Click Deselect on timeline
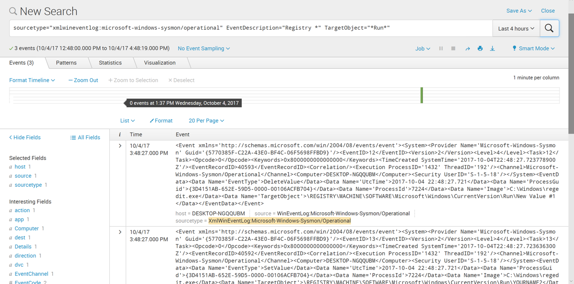574x284 pixels. 181,80
